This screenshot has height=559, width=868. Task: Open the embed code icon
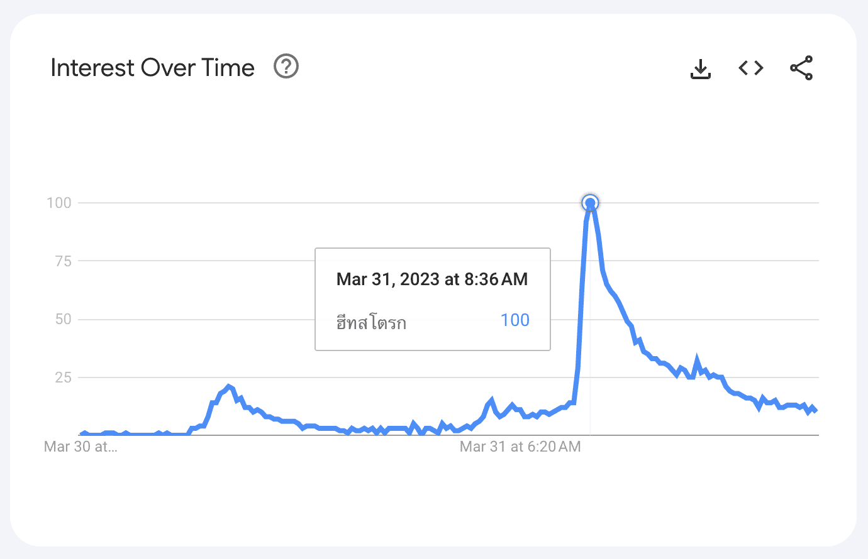(751, 68)
